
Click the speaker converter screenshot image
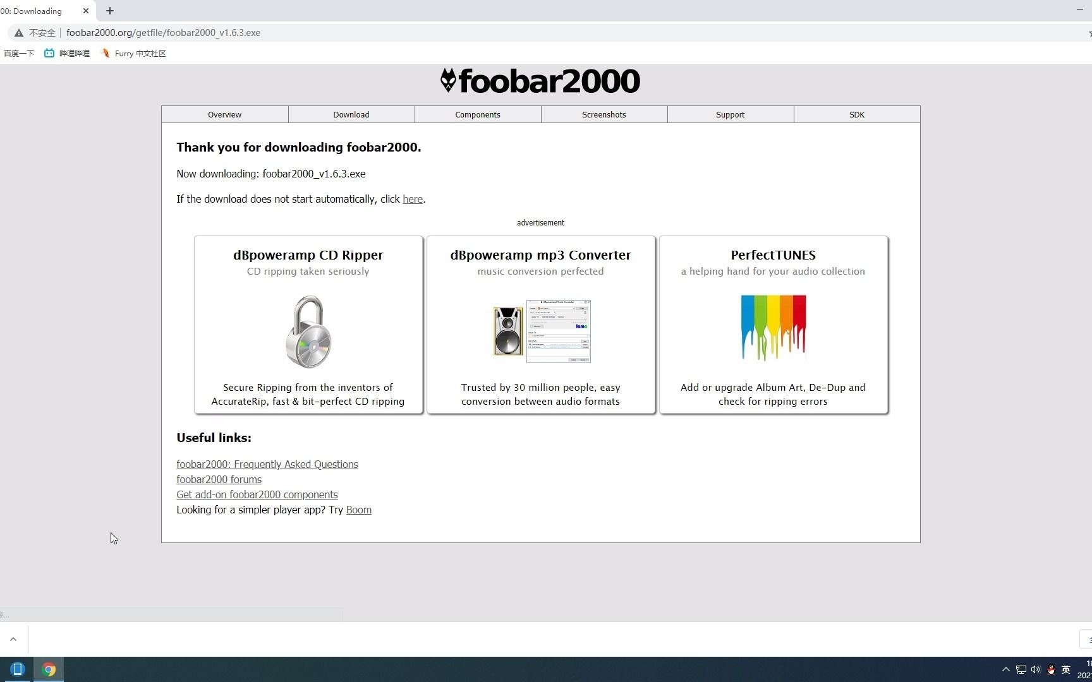tap(542, 331)
